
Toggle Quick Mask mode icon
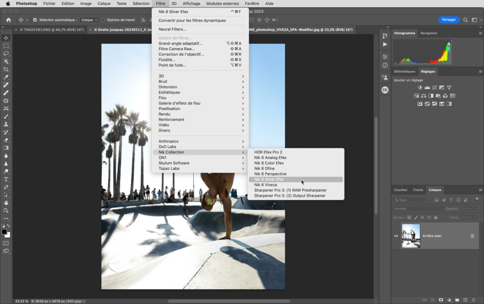pos(6,243)
